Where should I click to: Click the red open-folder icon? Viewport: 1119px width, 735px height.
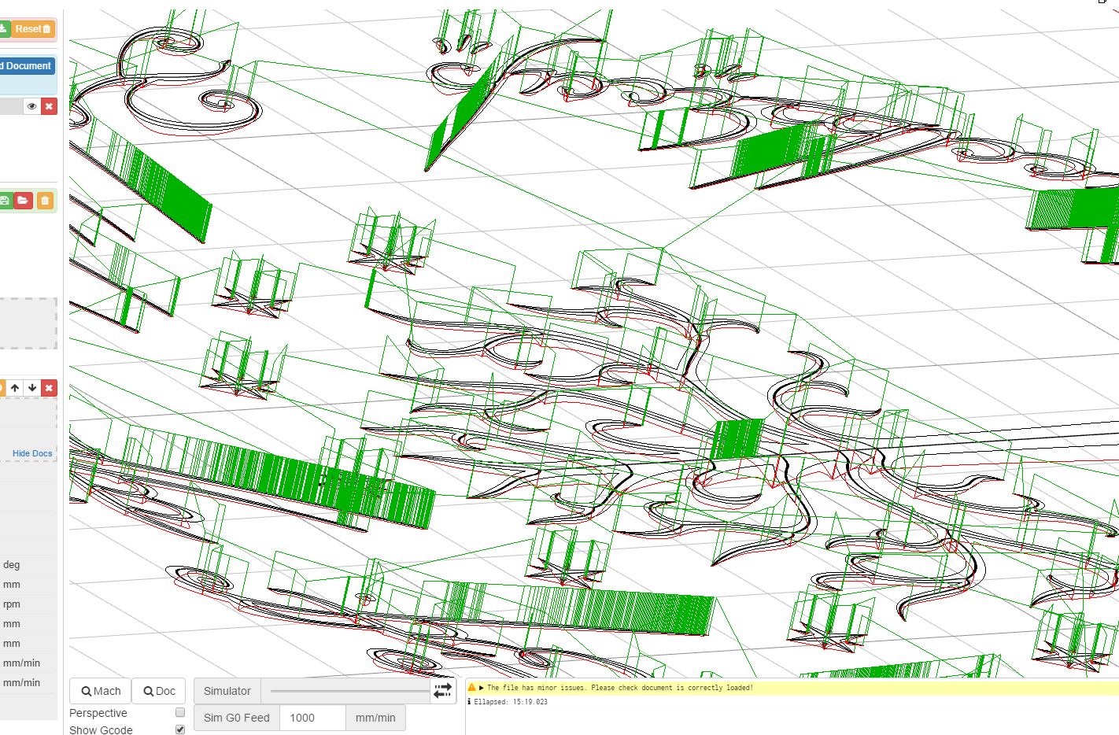tap(23, 201)
